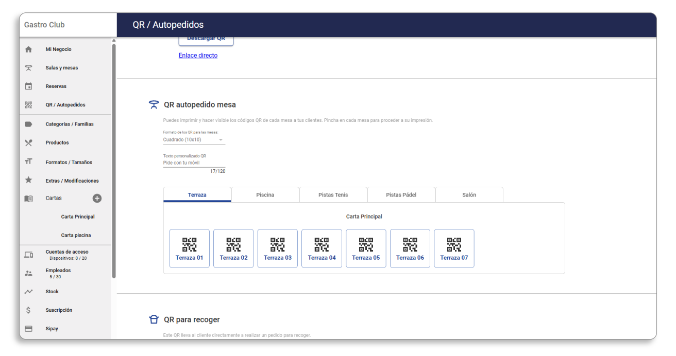Image resolution: width=676 pixels, height=356 pixels.
Task: Click the Stock trend line icon
Action: (x=28, y=292)
